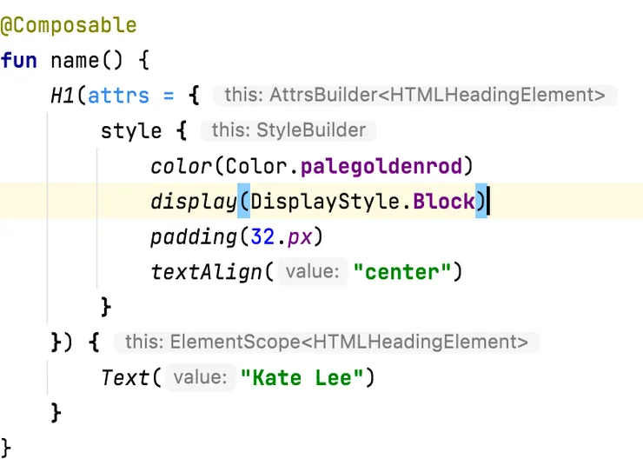Viewport: 643px width, 472px height.
Task: Click the function name 'name'
Action: tap(75, 61)
